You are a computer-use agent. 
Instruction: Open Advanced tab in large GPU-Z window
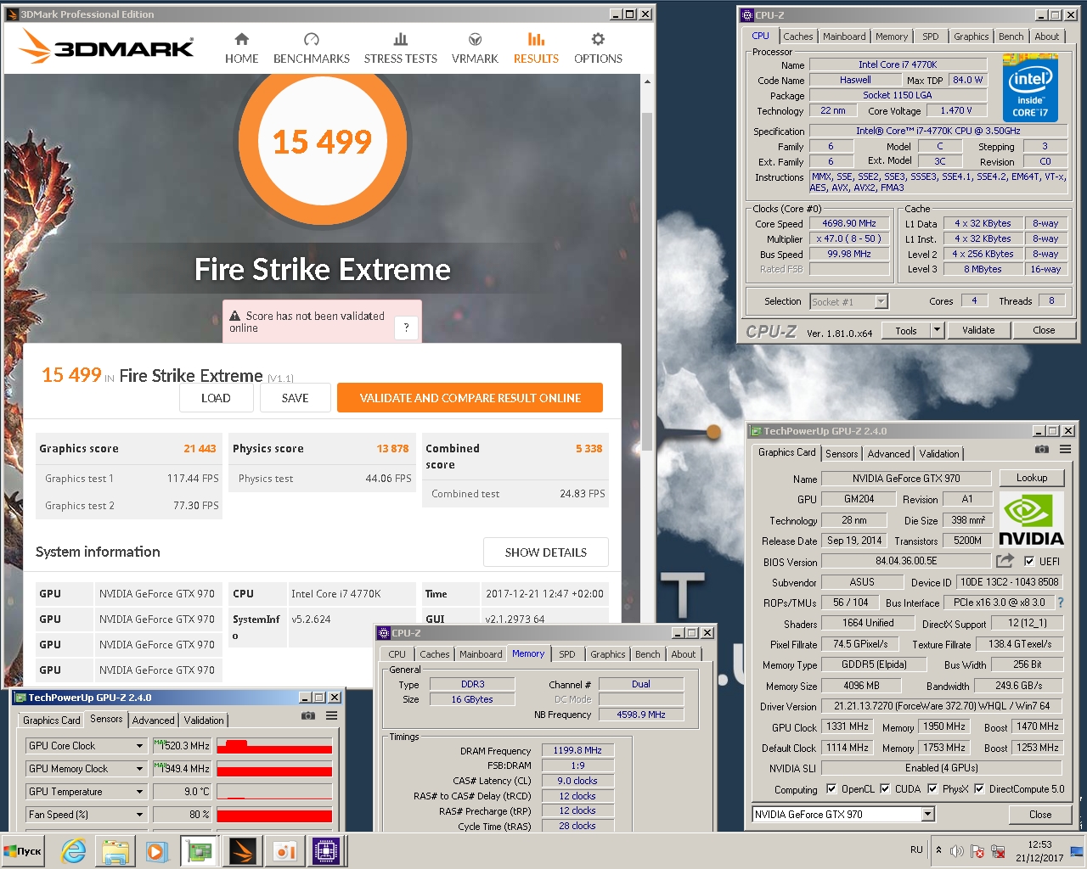[888, 454]
